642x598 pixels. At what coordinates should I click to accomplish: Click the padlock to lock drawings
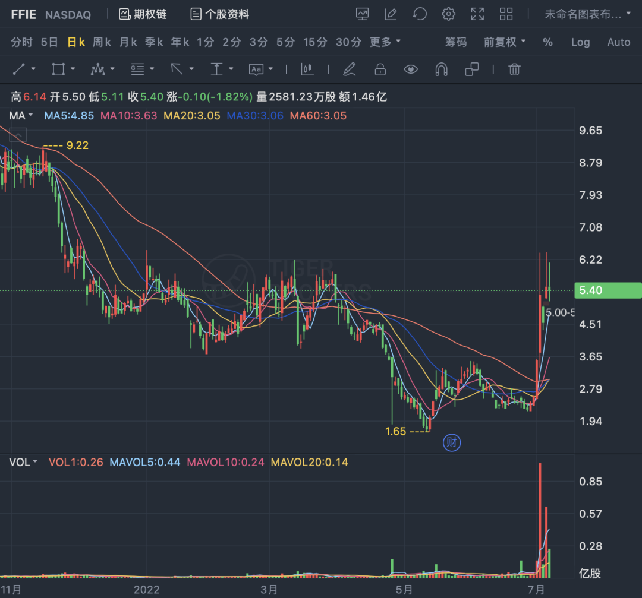click(x=380, y=69)
